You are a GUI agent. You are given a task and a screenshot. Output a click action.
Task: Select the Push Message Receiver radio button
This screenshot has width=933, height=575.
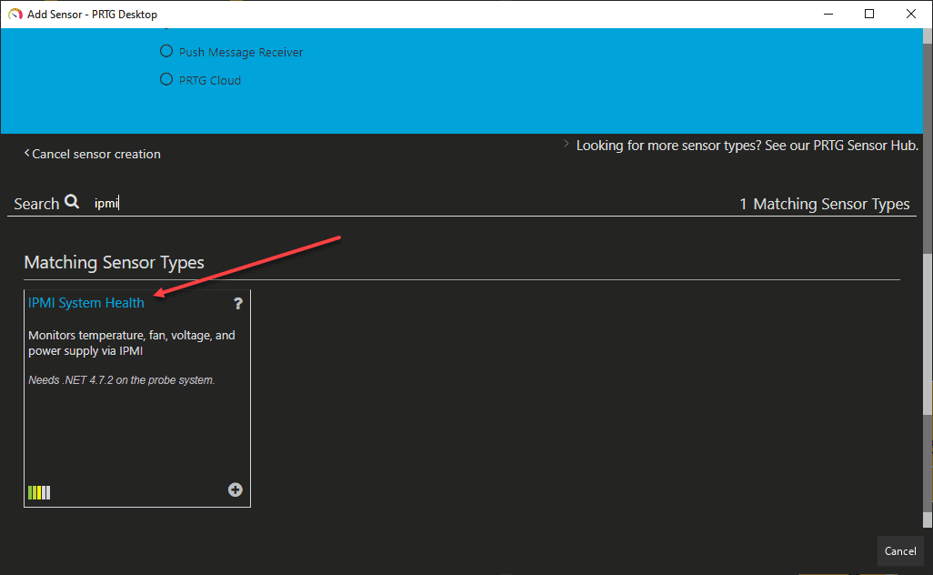point(166,52)
